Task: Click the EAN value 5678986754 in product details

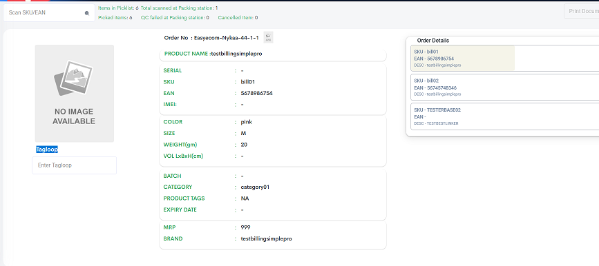Action: (x=257, y=93)
